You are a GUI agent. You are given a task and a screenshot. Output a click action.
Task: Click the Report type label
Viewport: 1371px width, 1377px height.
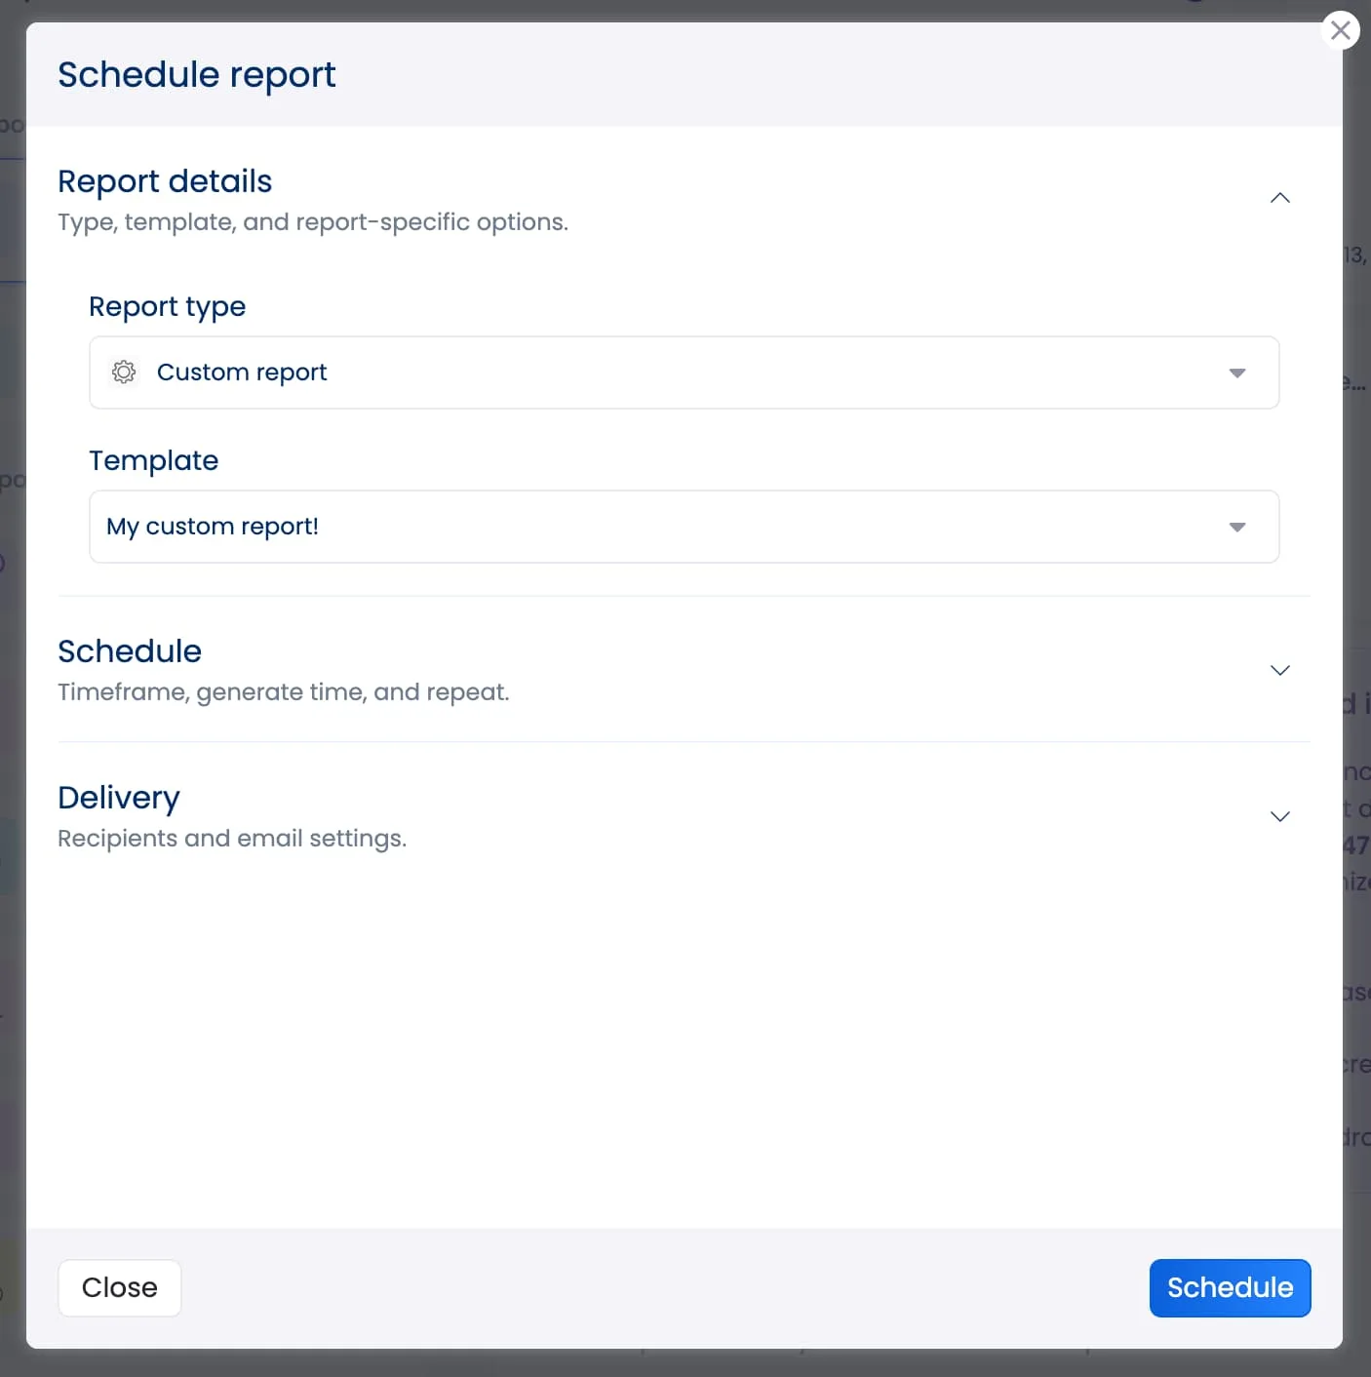point(167,306)
